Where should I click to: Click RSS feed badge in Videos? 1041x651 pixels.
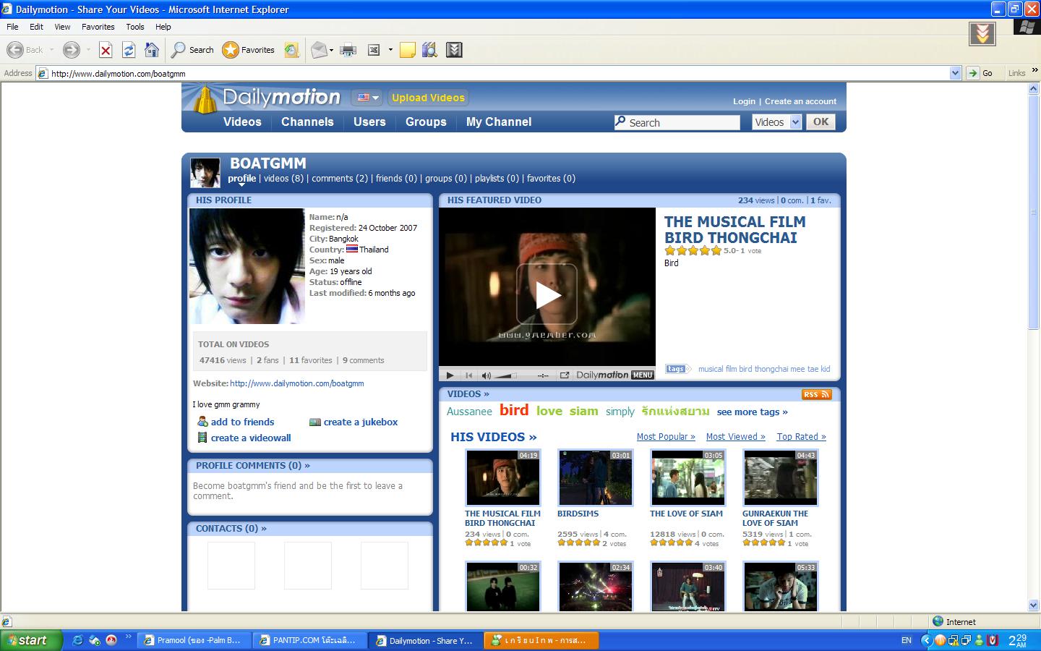pos(817,394)
